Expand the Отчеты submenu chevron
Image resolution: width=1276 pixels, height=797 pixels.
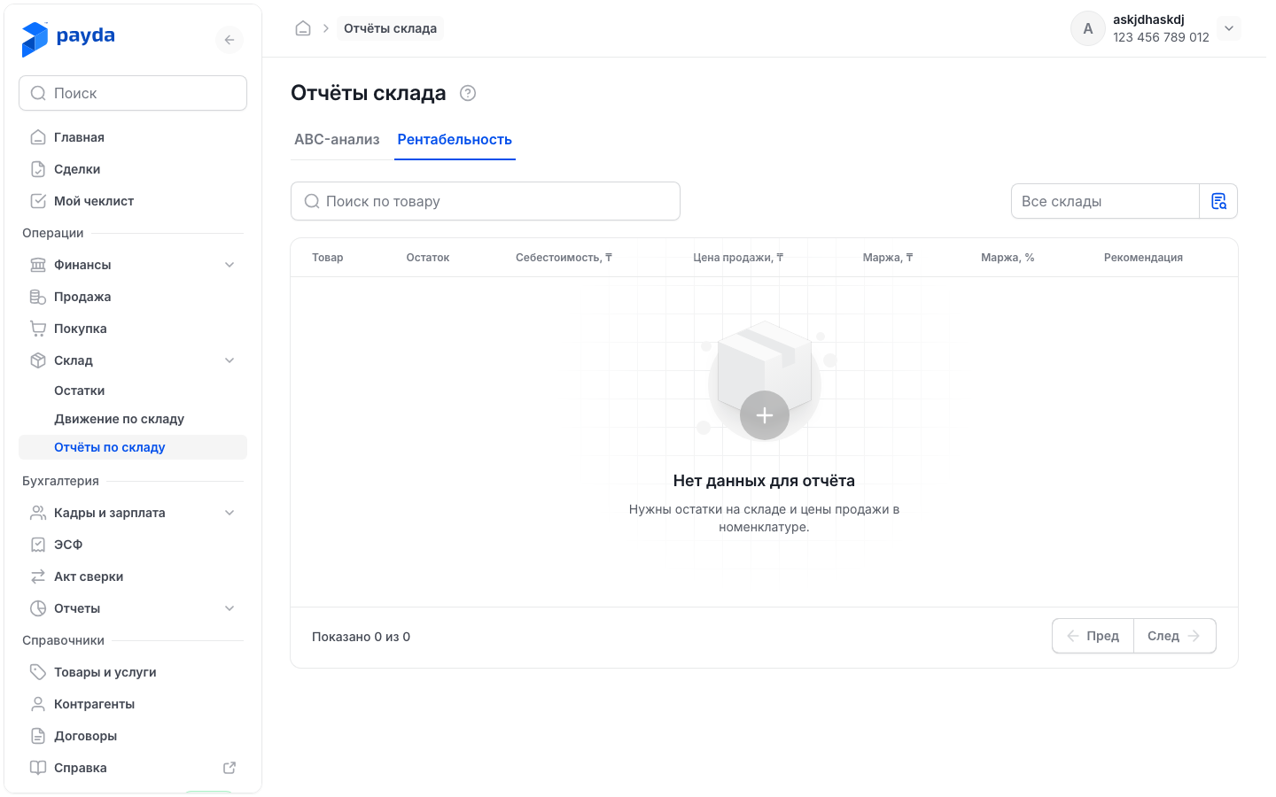pyautogui.click(x=230, y=608)
